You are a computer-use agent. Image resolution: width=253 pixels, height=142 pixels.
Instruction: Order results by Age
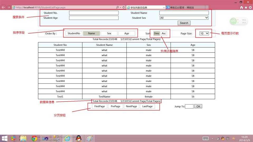pos(127,33)
